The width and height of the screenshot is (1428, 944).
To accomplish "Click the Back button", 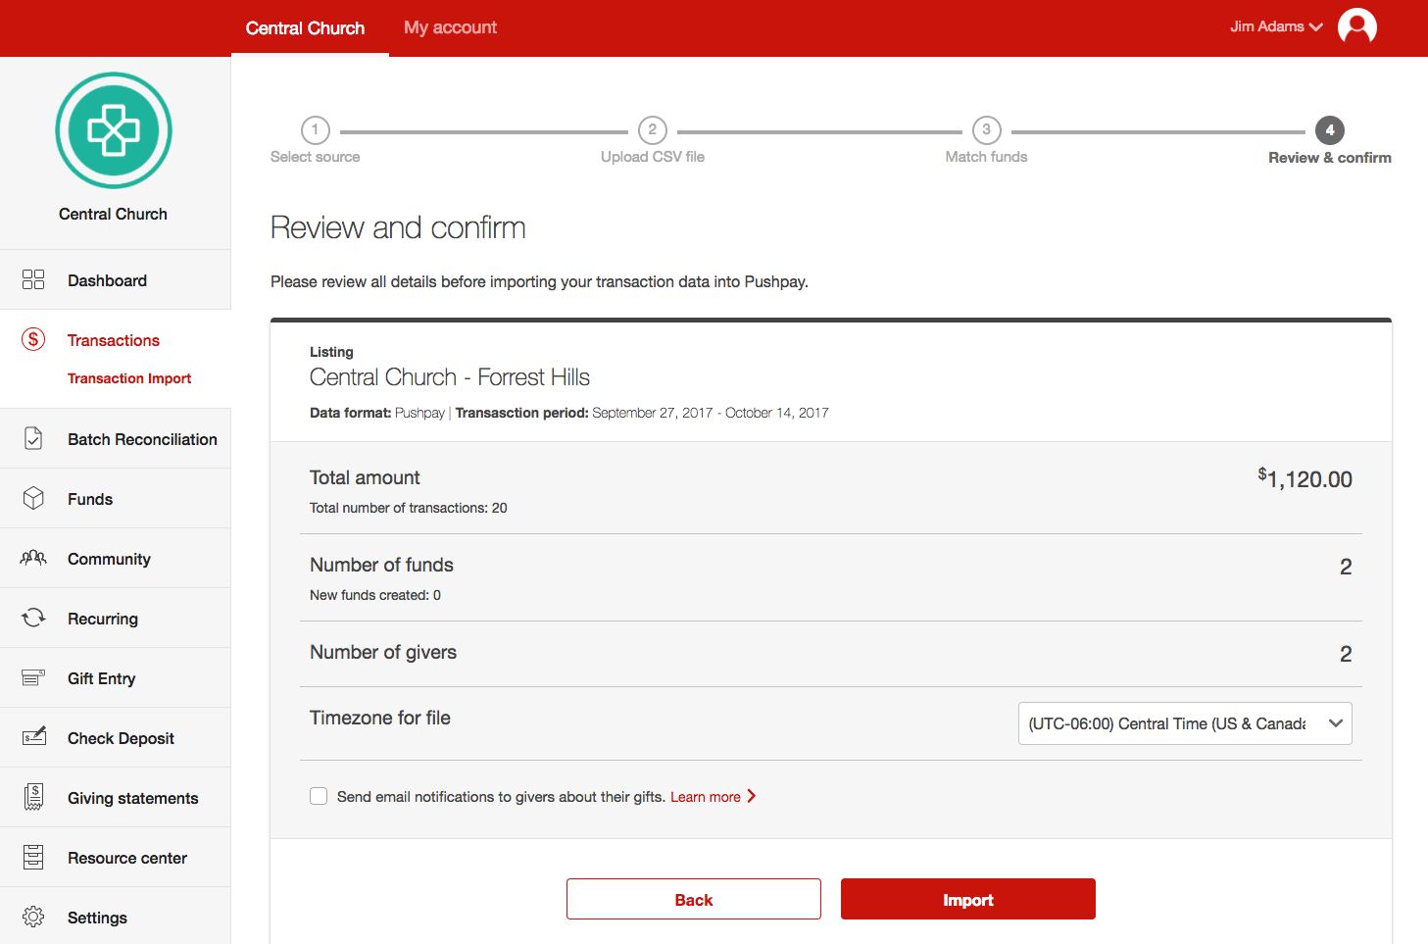I will tap(693, 899).
